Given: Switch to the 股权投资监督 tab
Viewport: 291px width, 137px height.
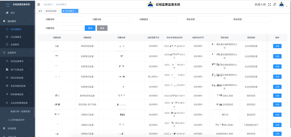Looking at the screenshot, I should [52, 11].
